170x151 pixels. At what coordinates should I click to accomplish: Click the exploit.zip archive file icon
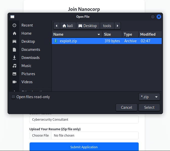point(56,41)
